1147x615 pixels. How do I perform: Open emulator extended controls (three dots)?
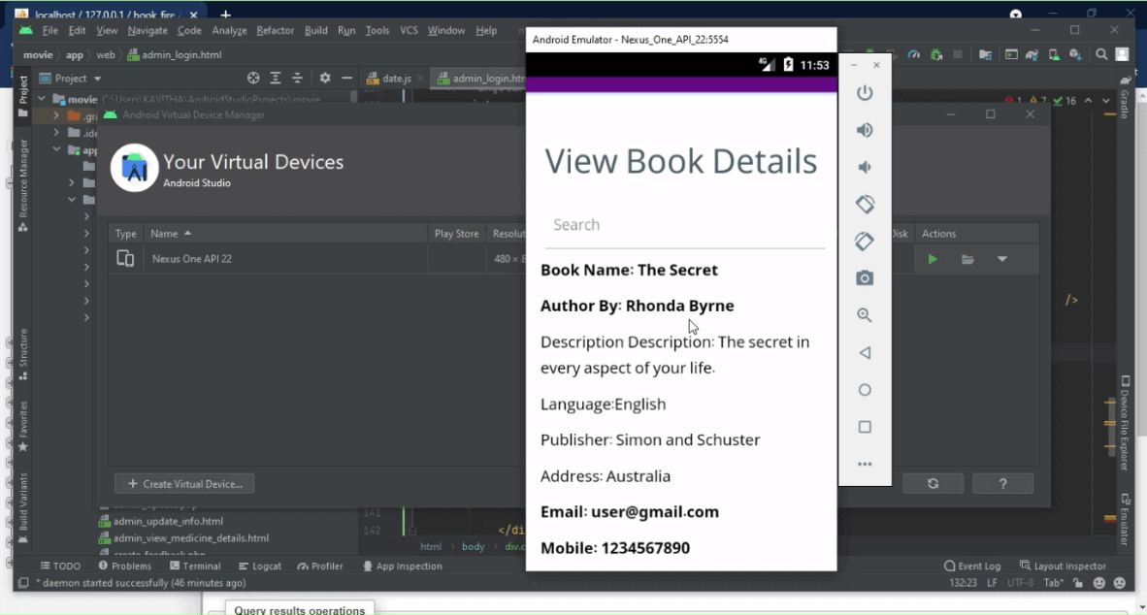pos(865,465)
